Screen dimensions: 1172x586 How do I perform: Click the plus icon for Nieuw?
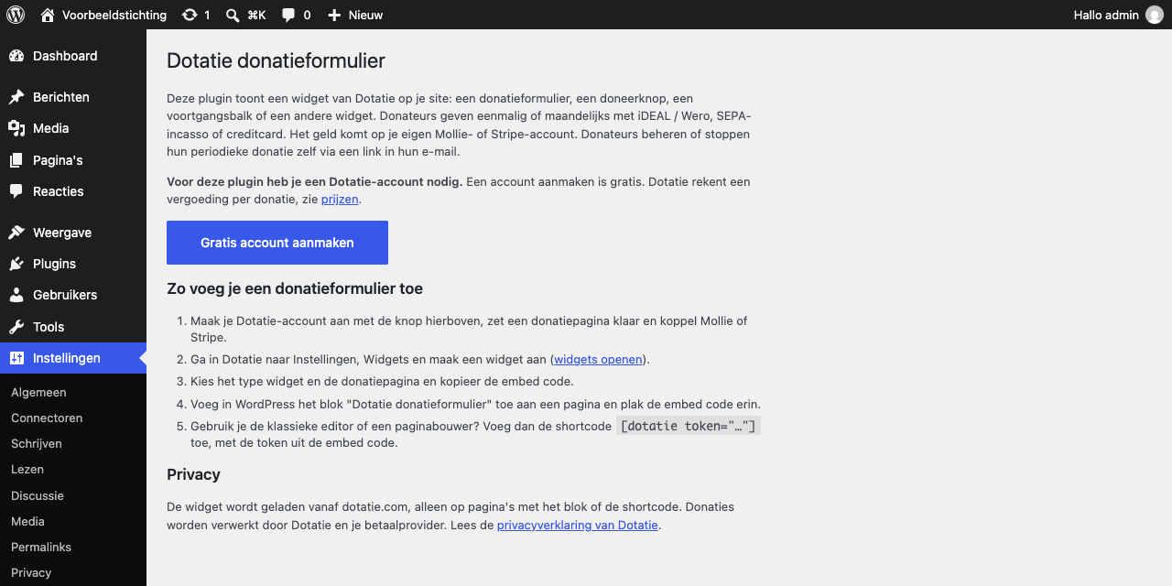point(334,15)
